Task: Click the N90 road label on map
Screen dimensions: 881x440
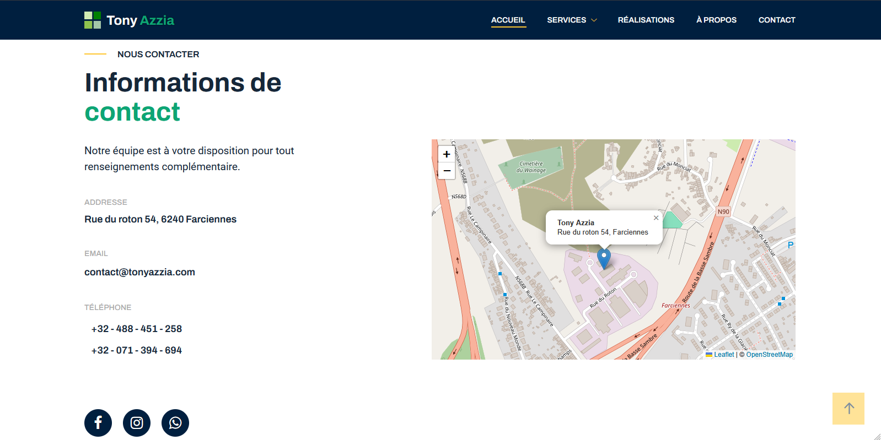Action: (723, 211)
